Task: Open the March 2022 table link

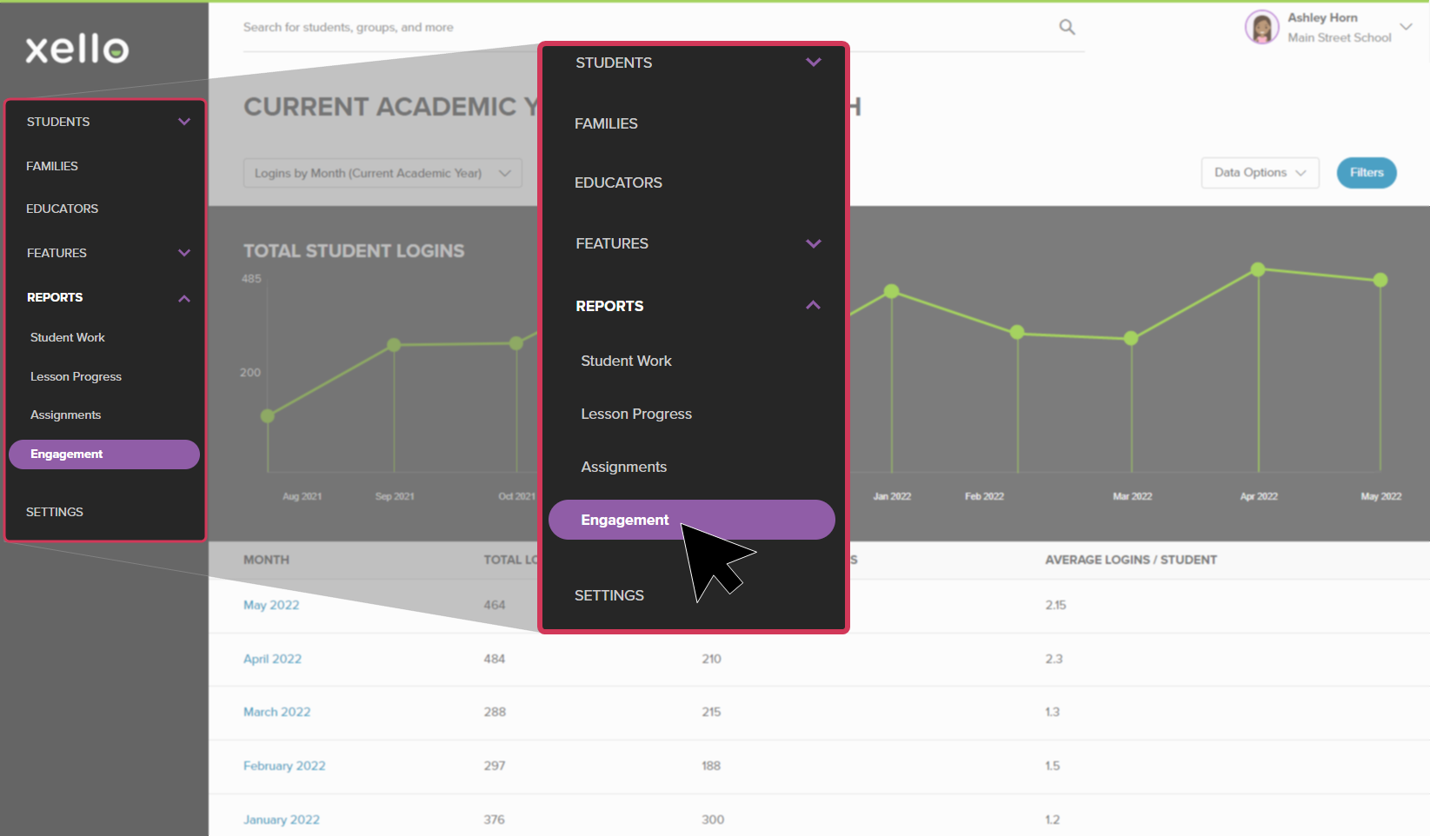Action: 276,712
